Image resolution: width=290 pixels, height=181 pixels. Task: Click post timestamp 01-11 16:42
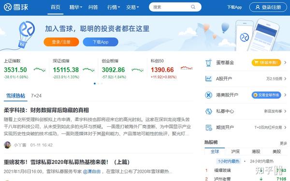42,145
